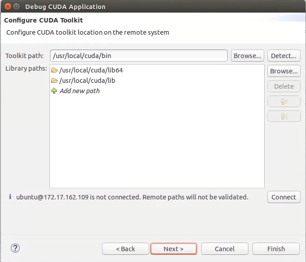Focus the Toolkit path text field
The width and height of the screenshot is (306, 262).
pyautogui.click(x=138, y=56)
